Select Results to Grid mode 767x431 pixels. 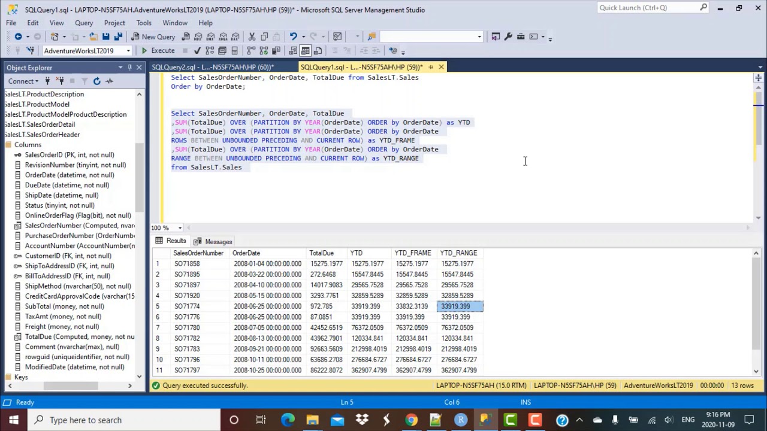point(306,51)
